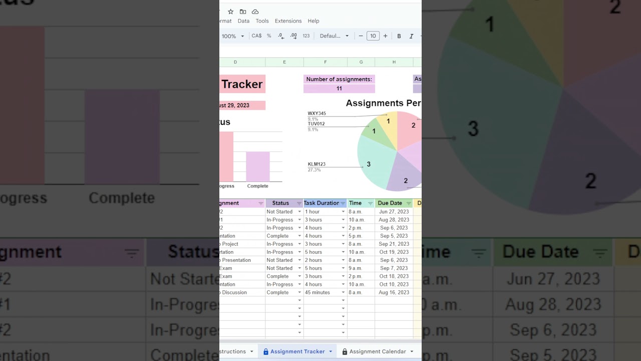Select column G header
Screen dimensions: 641x361
[x=361, y=62]
